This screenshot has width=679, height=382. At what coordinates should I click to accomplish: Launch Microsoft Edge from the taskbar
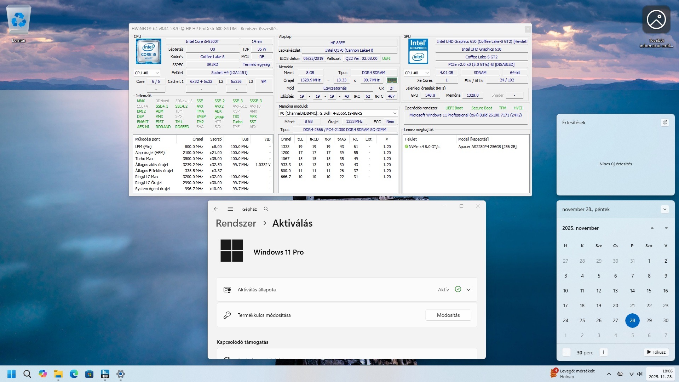pos(74,374)
